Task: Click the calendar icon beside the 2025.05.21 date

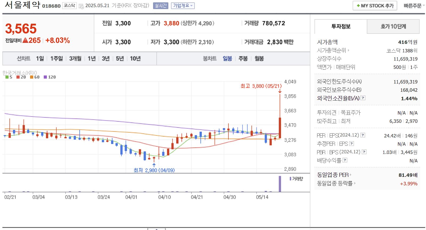Action: (81, 6)
